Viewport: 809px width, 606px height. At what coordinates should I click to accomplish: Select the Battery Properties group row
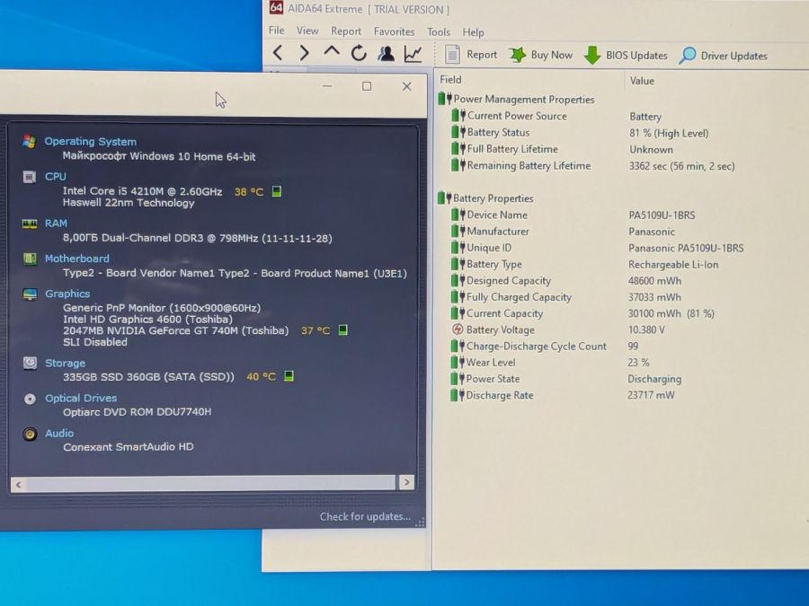[x=485, y=198]
